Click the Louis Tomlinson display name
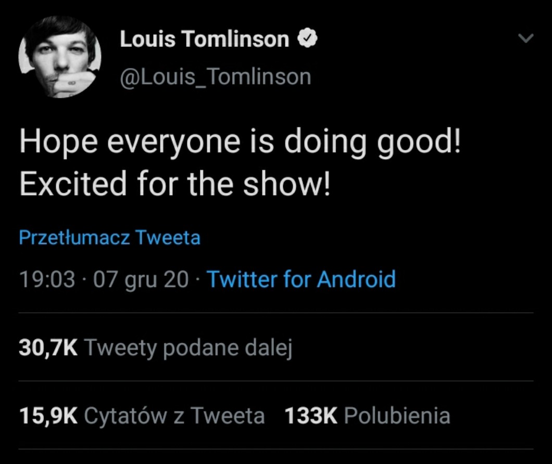 [205, 39]
